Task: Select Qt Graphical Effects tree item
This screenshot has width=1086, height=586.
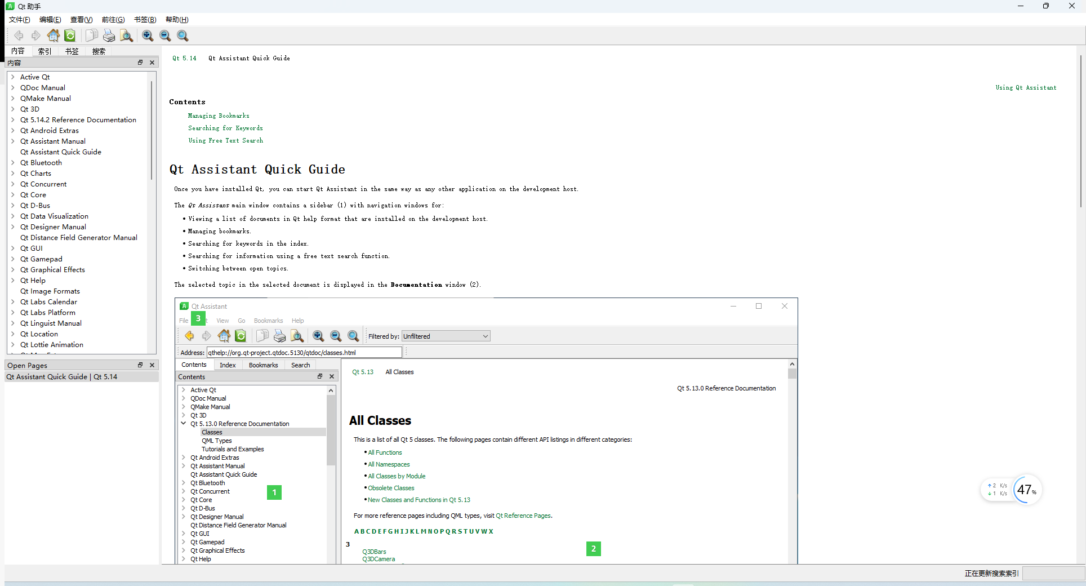Action: 52,270
